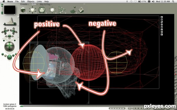Click the Align triangle tool
This screenshot has width=177, height=110.
click(x=62, y=10)
